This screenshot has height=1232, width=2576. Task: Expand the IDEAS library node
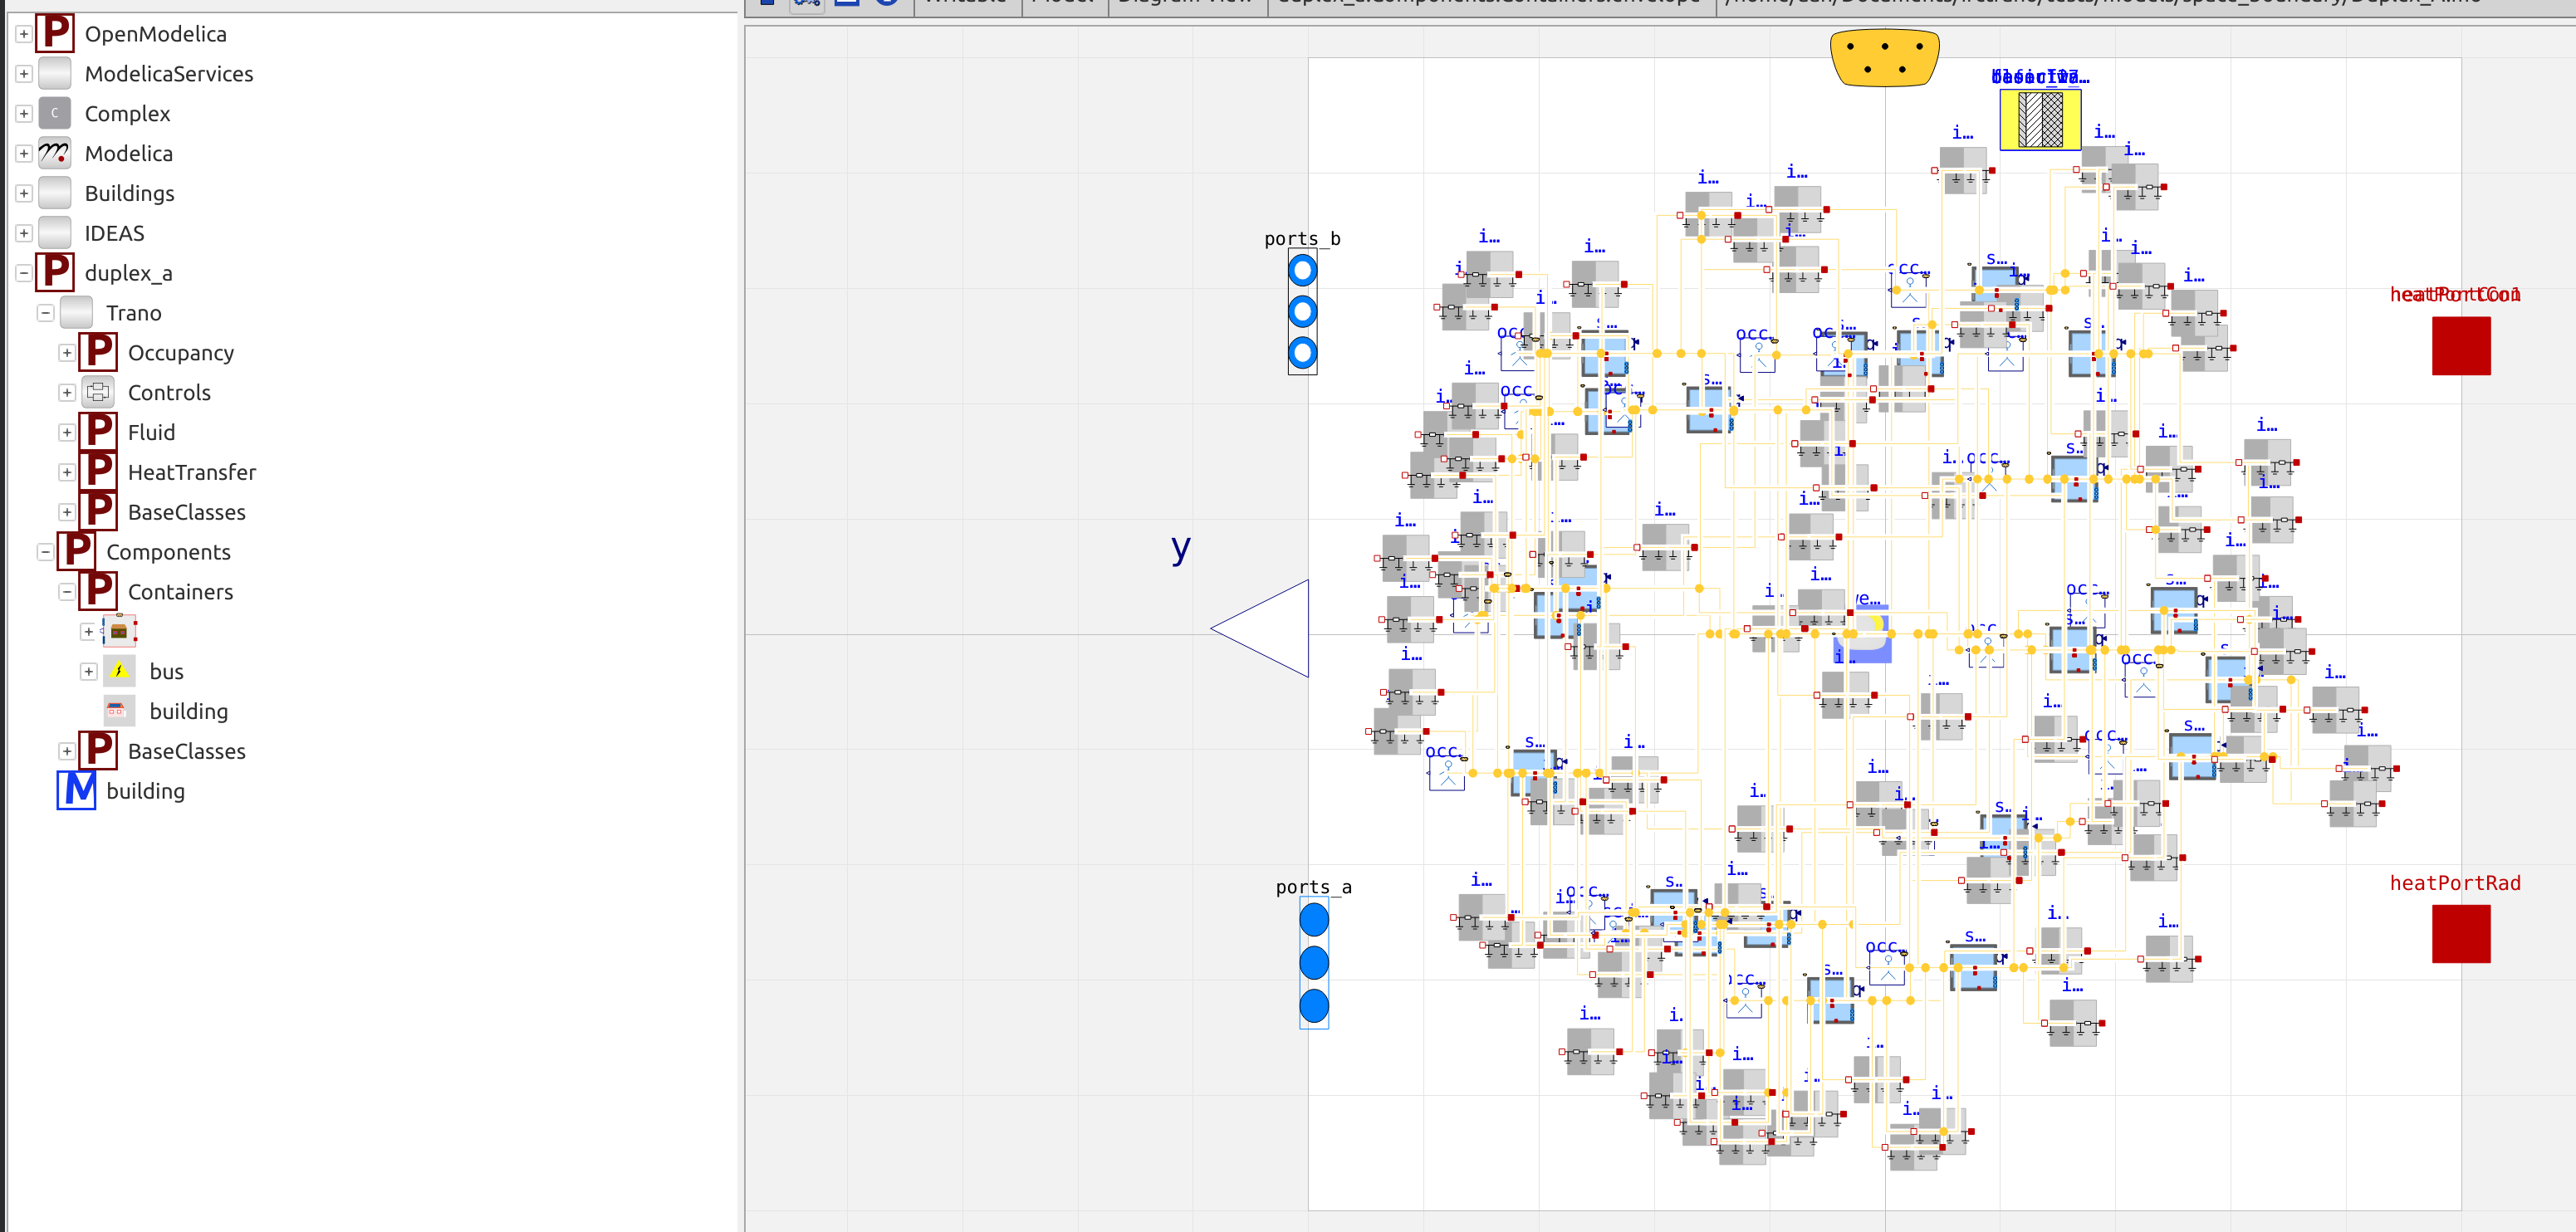[x=24, y=233]
